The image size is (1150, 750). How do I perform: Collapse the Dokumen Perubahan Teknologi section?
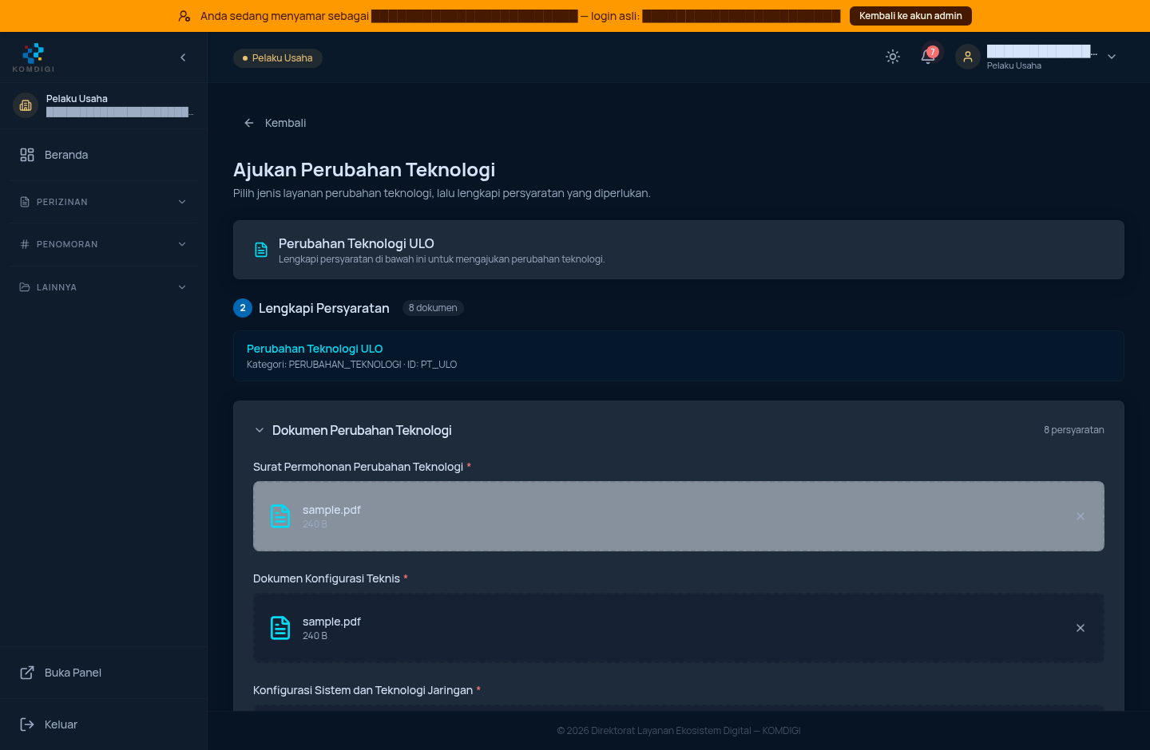(x=260, y=430)
